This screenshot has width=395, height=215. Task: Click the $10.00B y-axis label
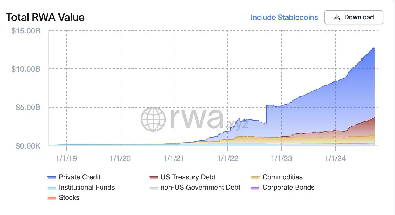click(x=26, y=69)
